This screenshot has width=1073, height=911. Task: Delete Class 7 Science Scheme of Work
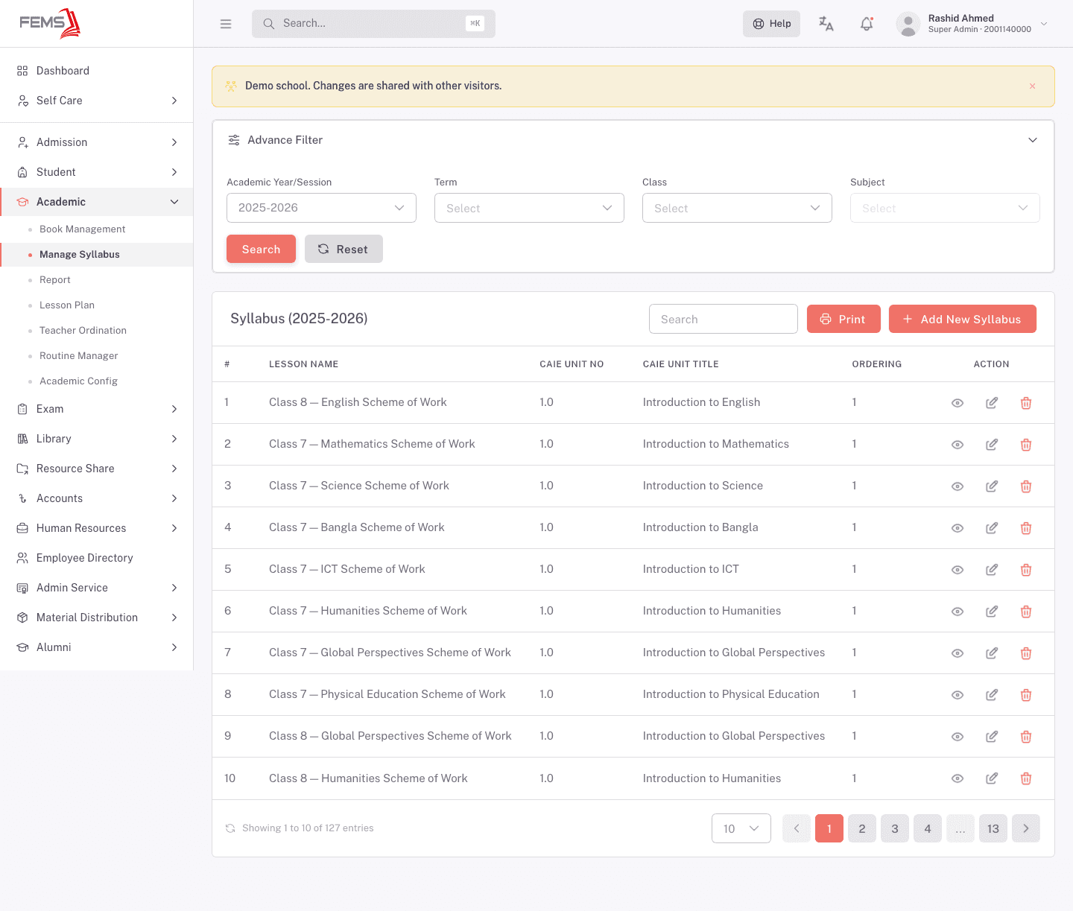tap(1026, 486)
